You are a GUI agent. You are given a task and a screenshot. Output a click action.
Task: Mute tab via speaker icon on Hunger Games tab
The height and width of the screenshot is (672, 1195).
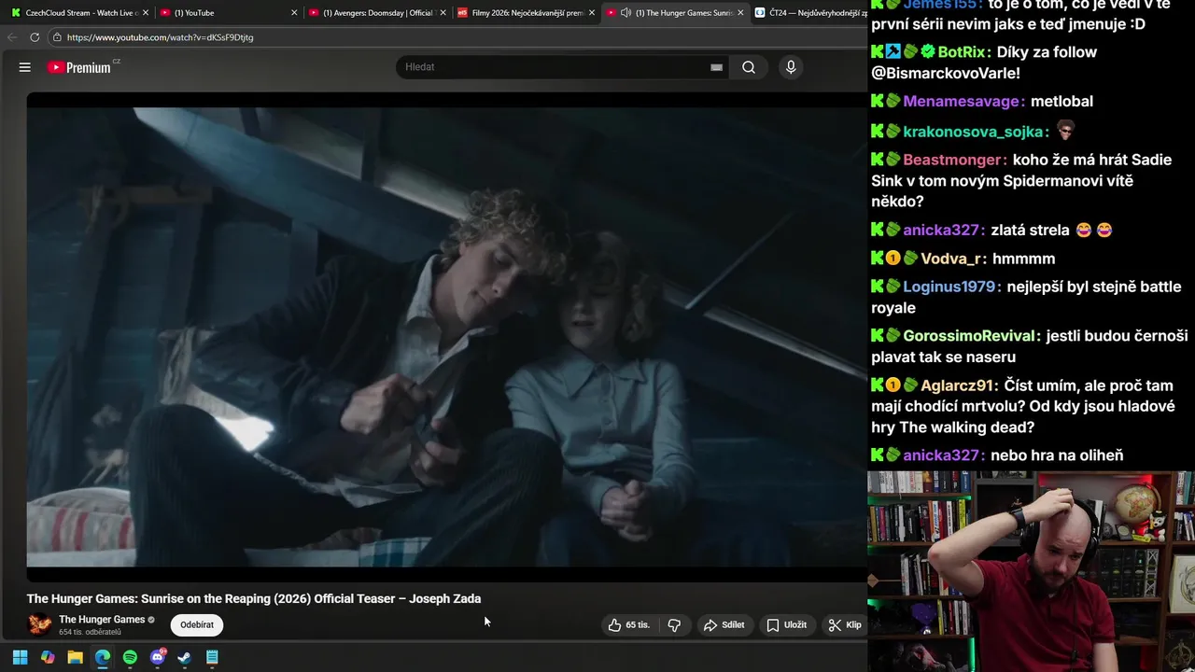[626, 13]
